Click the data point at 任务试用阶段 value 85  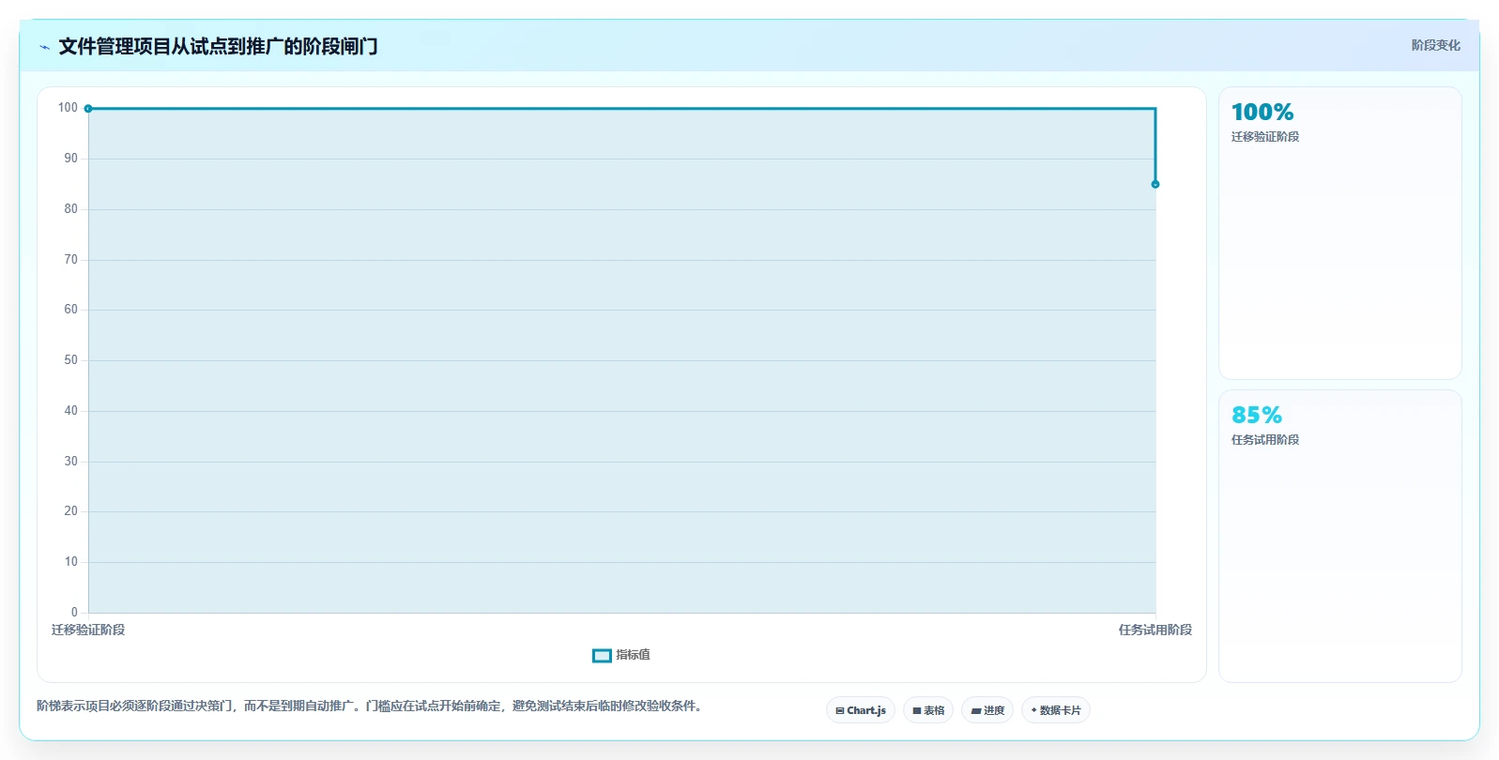pos(1155,184)
